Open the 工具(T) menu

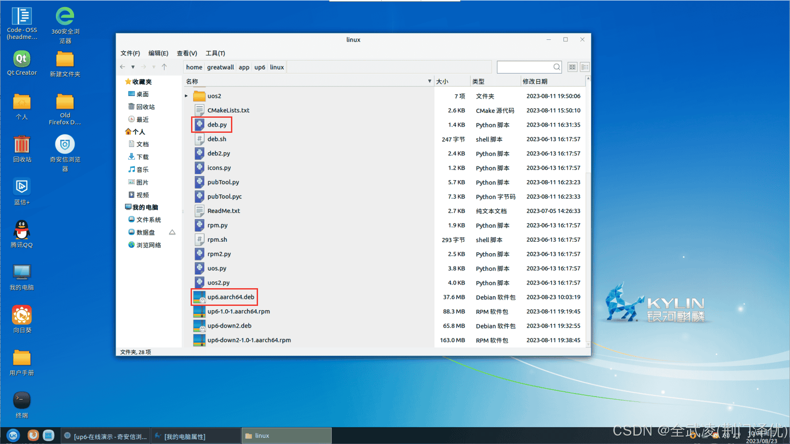point(215,53)
